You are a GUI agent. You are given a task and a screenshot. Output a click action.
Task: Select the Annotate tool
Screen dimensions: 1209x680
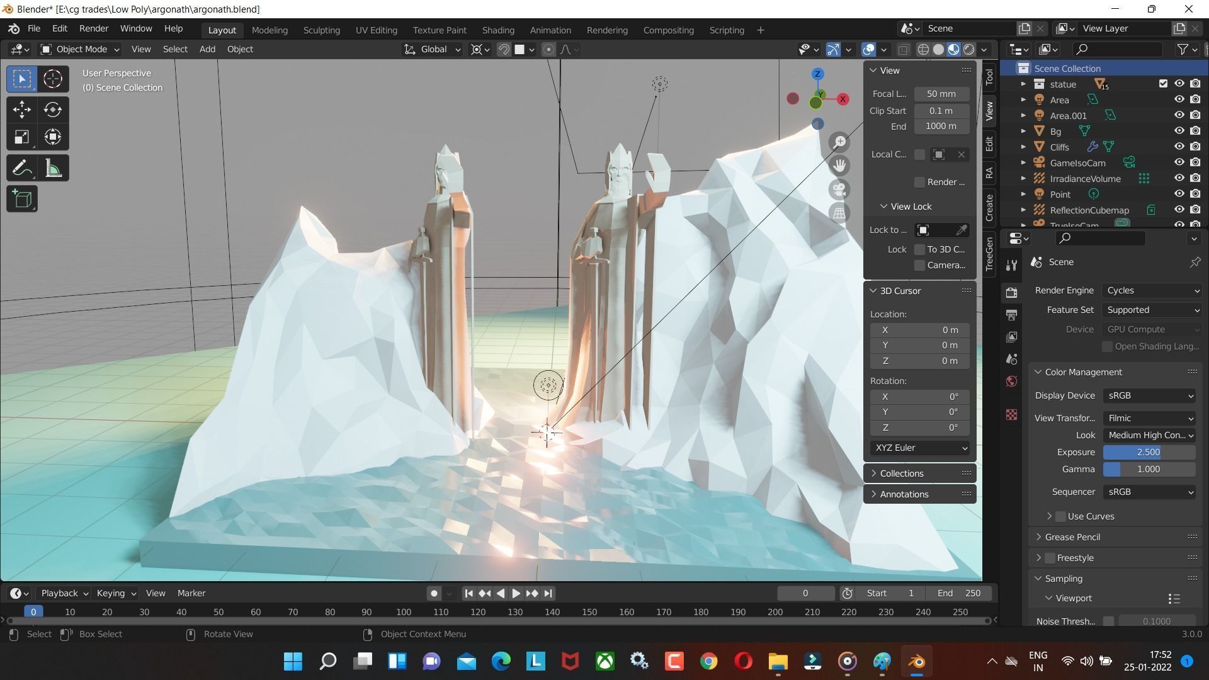(x=22, y=168)
